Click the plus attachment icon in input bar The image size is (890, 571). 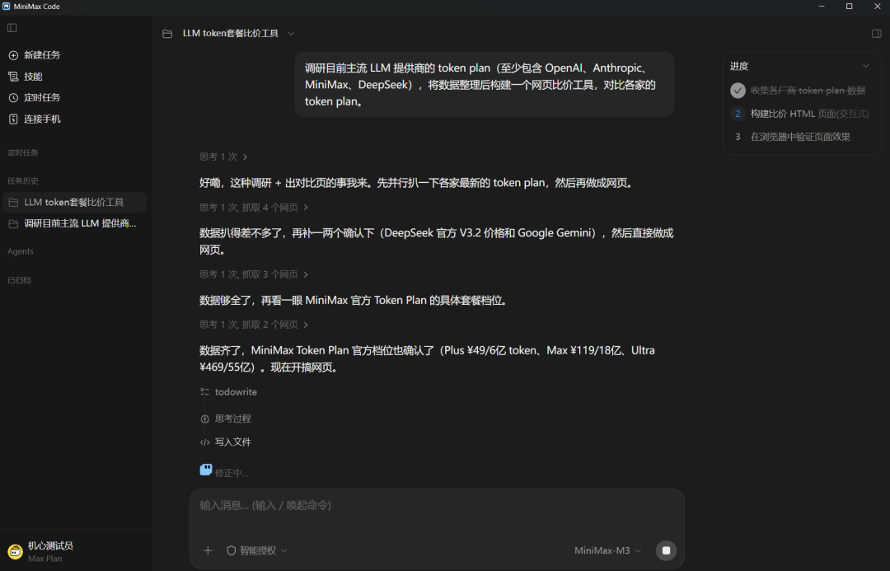click(208, 550)
